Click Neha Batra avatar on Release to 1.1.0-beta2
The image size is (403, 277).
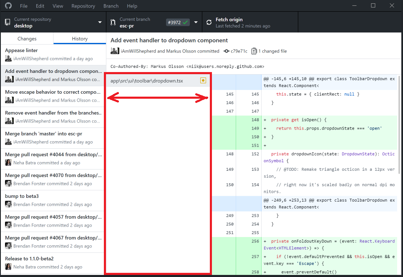pos(8,267)
